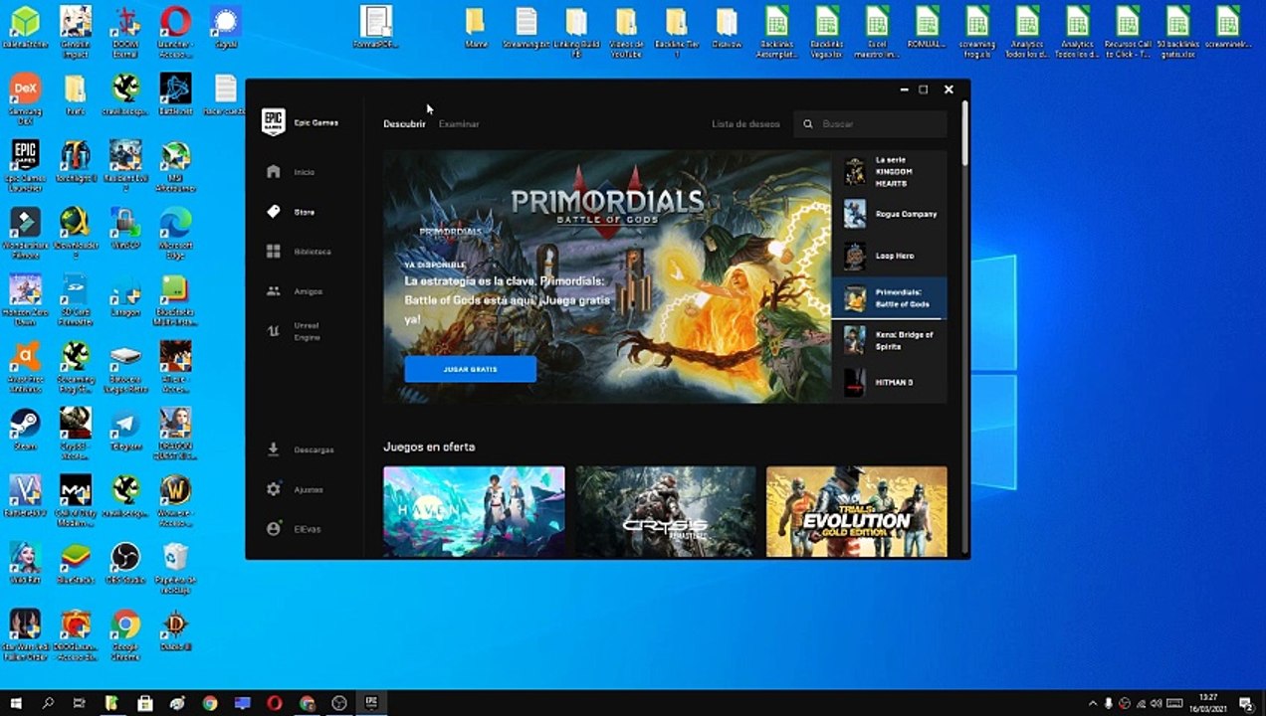Open ElEvas user profile icon
1266x716 pixels.
pos(274,529)
